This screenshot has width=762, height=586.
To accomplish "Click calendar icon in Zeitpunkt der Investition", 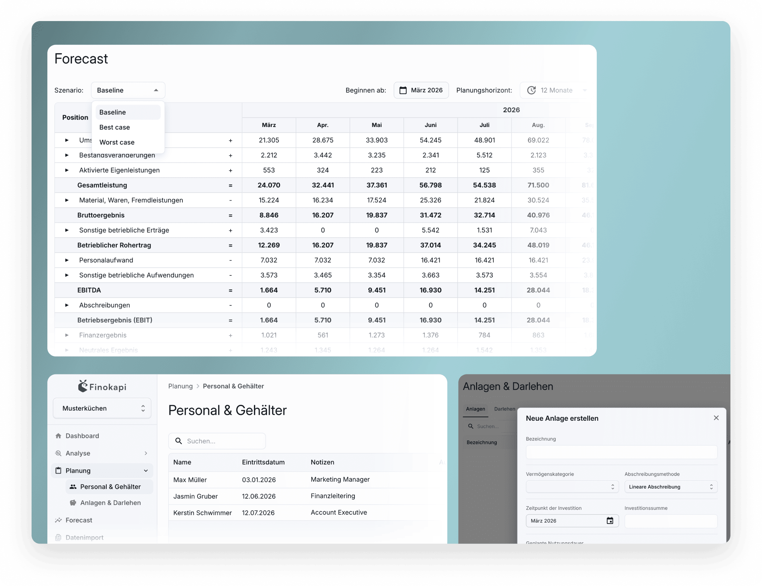I will click(x=610, y=521).
